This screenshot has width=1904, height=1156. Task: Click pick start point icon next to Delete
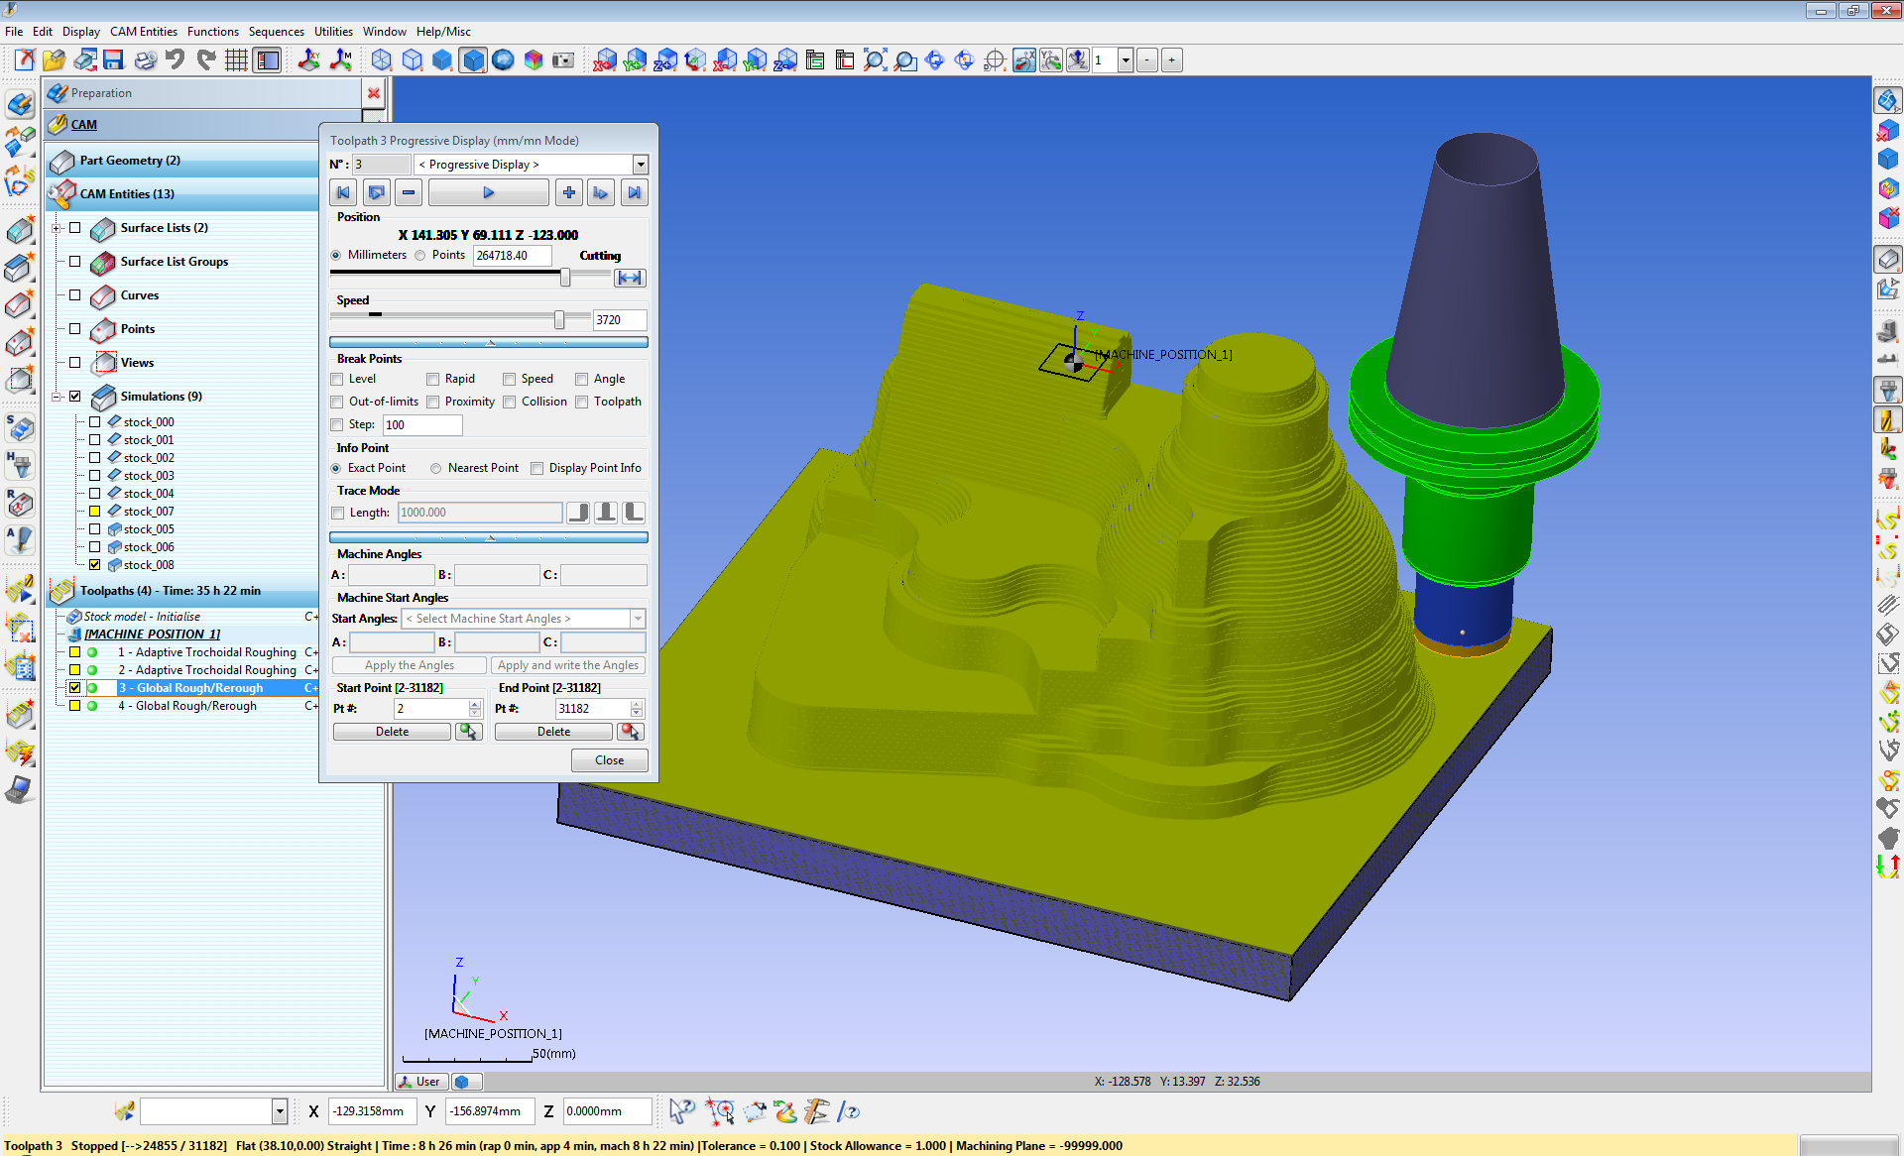click(469, 732)
